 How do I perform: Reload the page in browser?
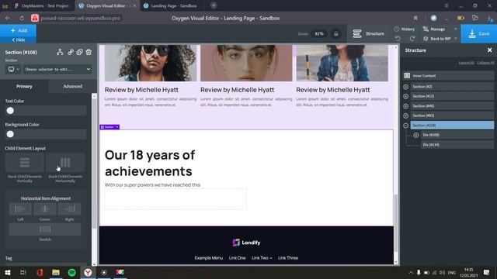(22, 18)
